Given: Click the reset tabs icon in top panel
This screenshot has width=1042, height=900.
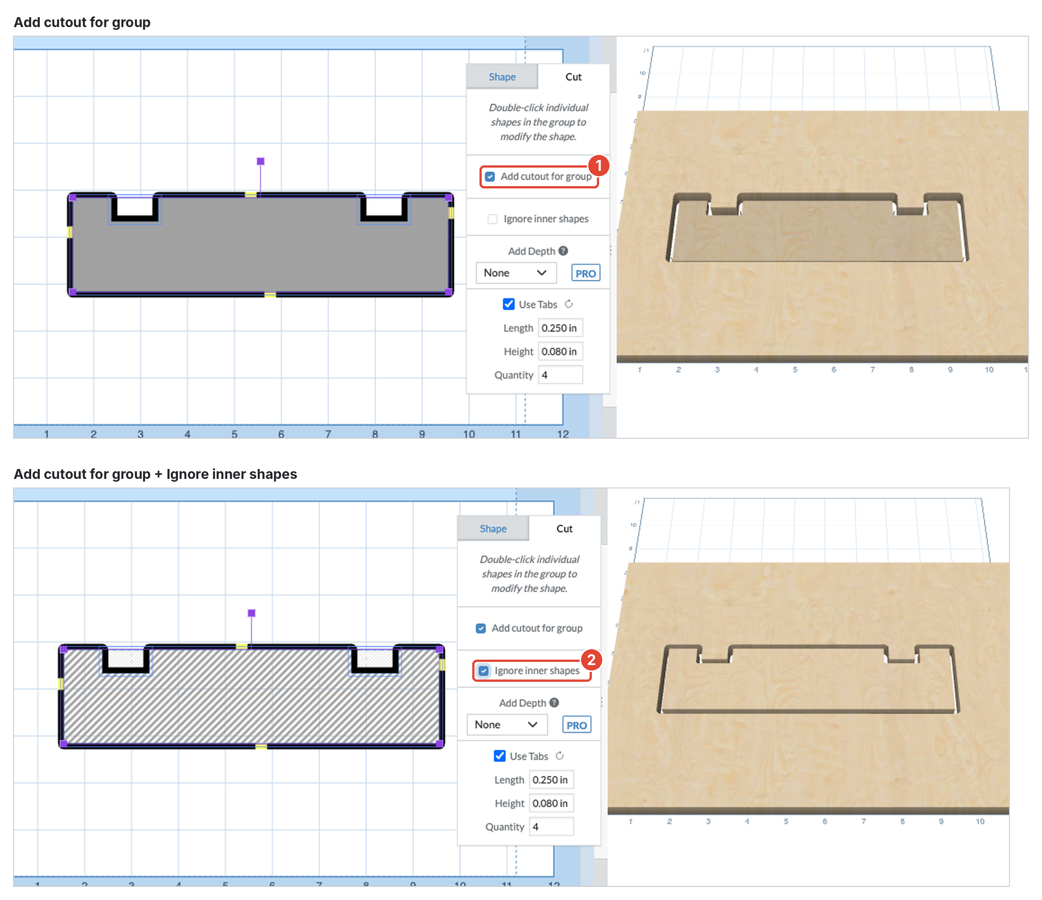Looking at the screenshot, I should coord(569,304).
